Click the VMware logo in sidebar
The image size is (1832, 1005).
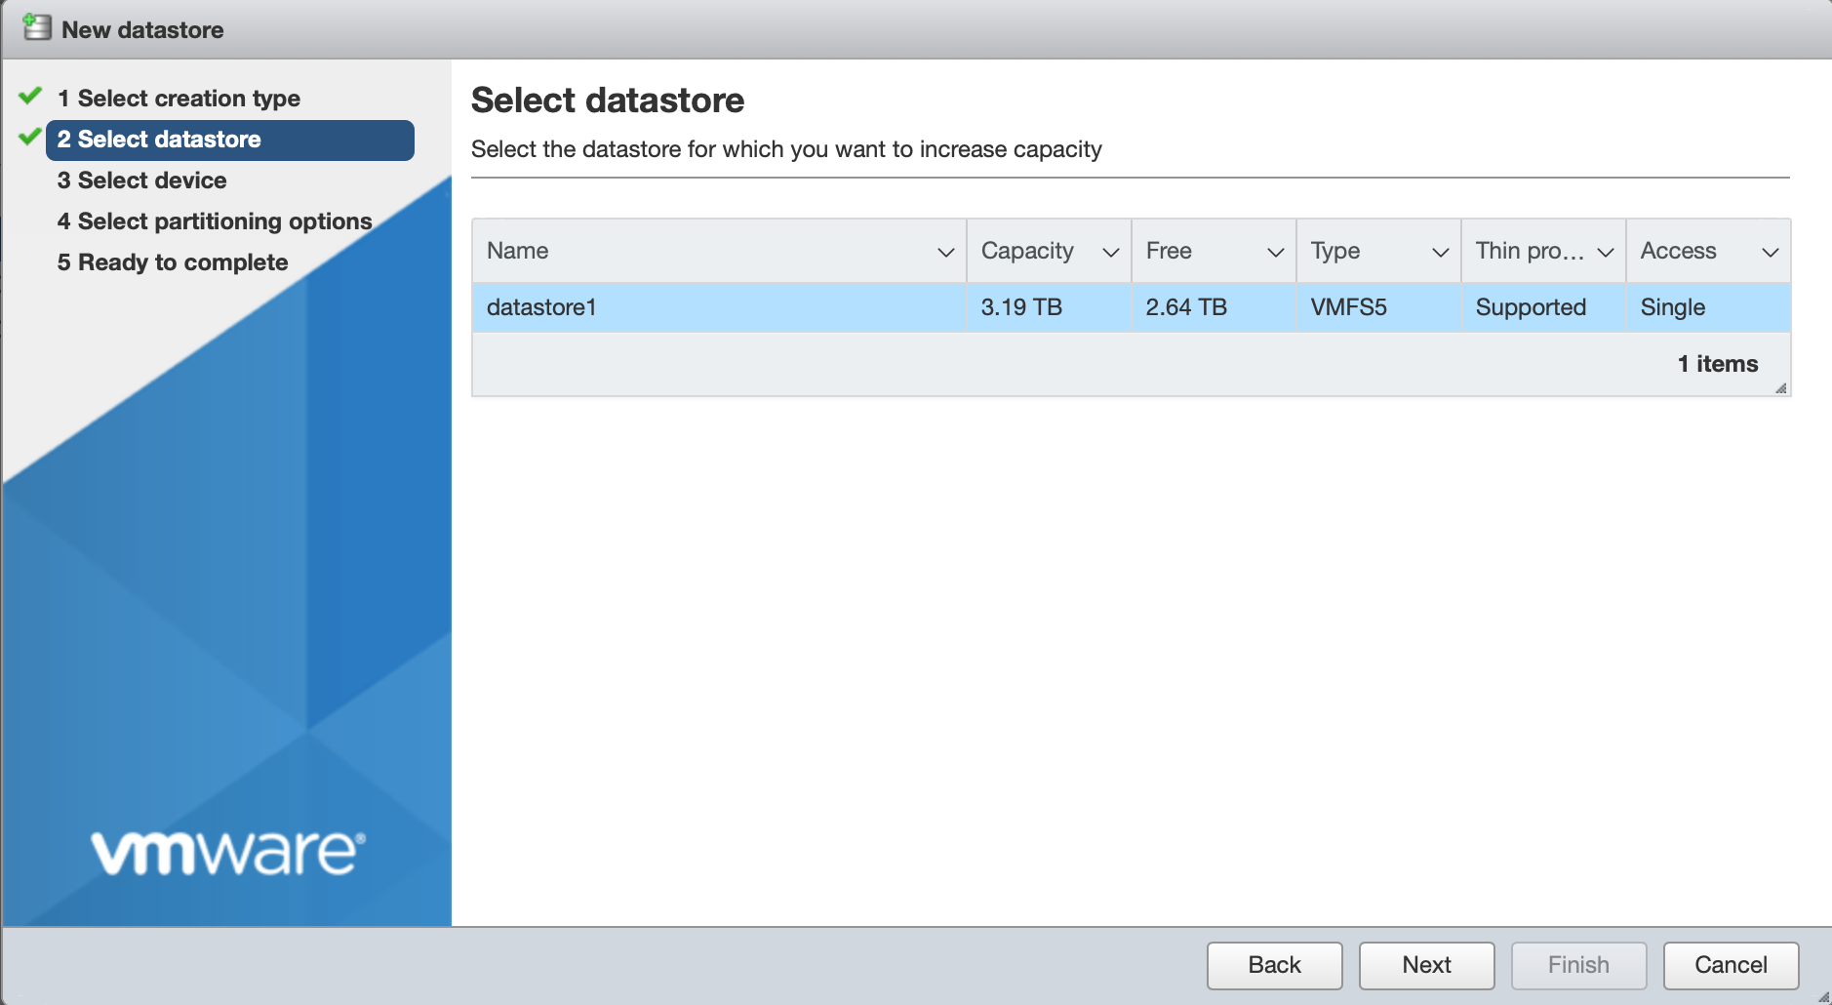(228, 853)
